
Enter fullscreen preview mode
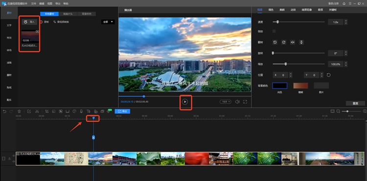pyautogui.click(x=245, y=102)
